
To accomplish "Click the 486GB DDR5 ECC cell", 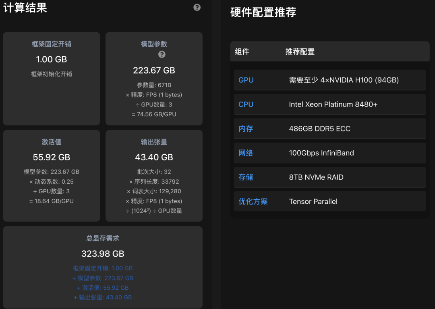I will tap(319, 129).
